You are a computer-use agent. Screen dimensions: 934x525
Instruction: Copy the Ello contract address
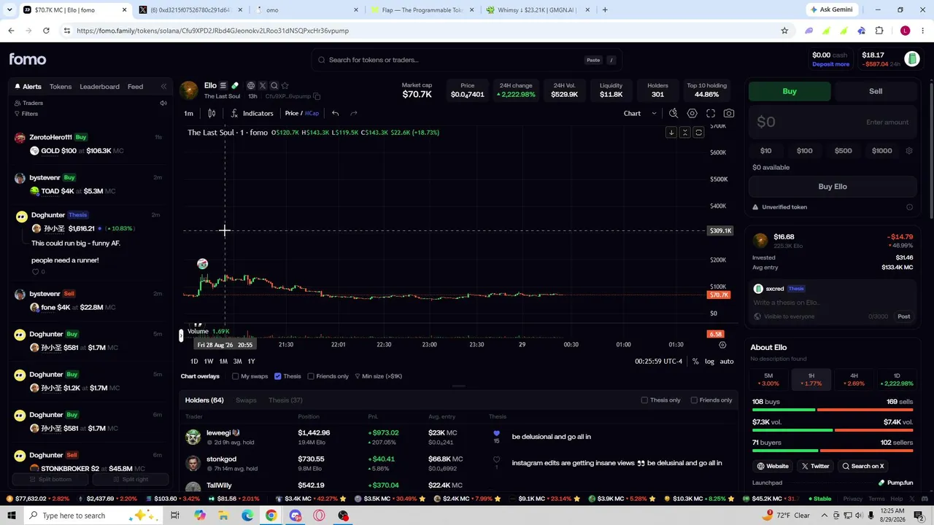click(x=317, y=96)
